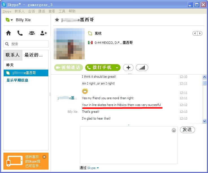
Task: Open the emoticon picker in message box
Action: click(174, 130)
